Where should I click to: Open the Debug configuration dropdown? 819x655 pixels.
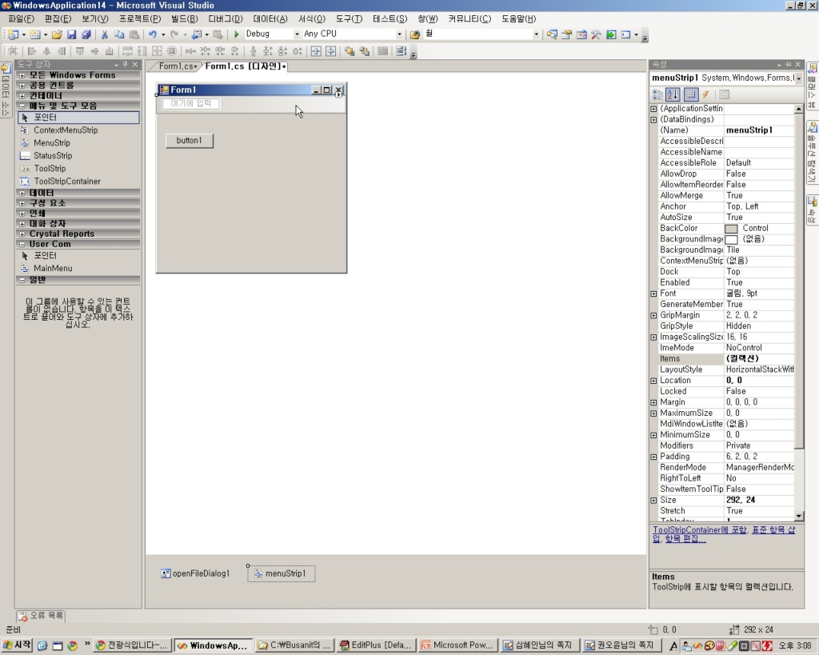point(297,34)
